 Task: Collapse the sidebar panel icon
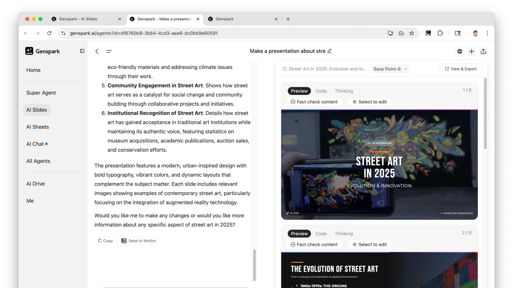tap(82, 51)
